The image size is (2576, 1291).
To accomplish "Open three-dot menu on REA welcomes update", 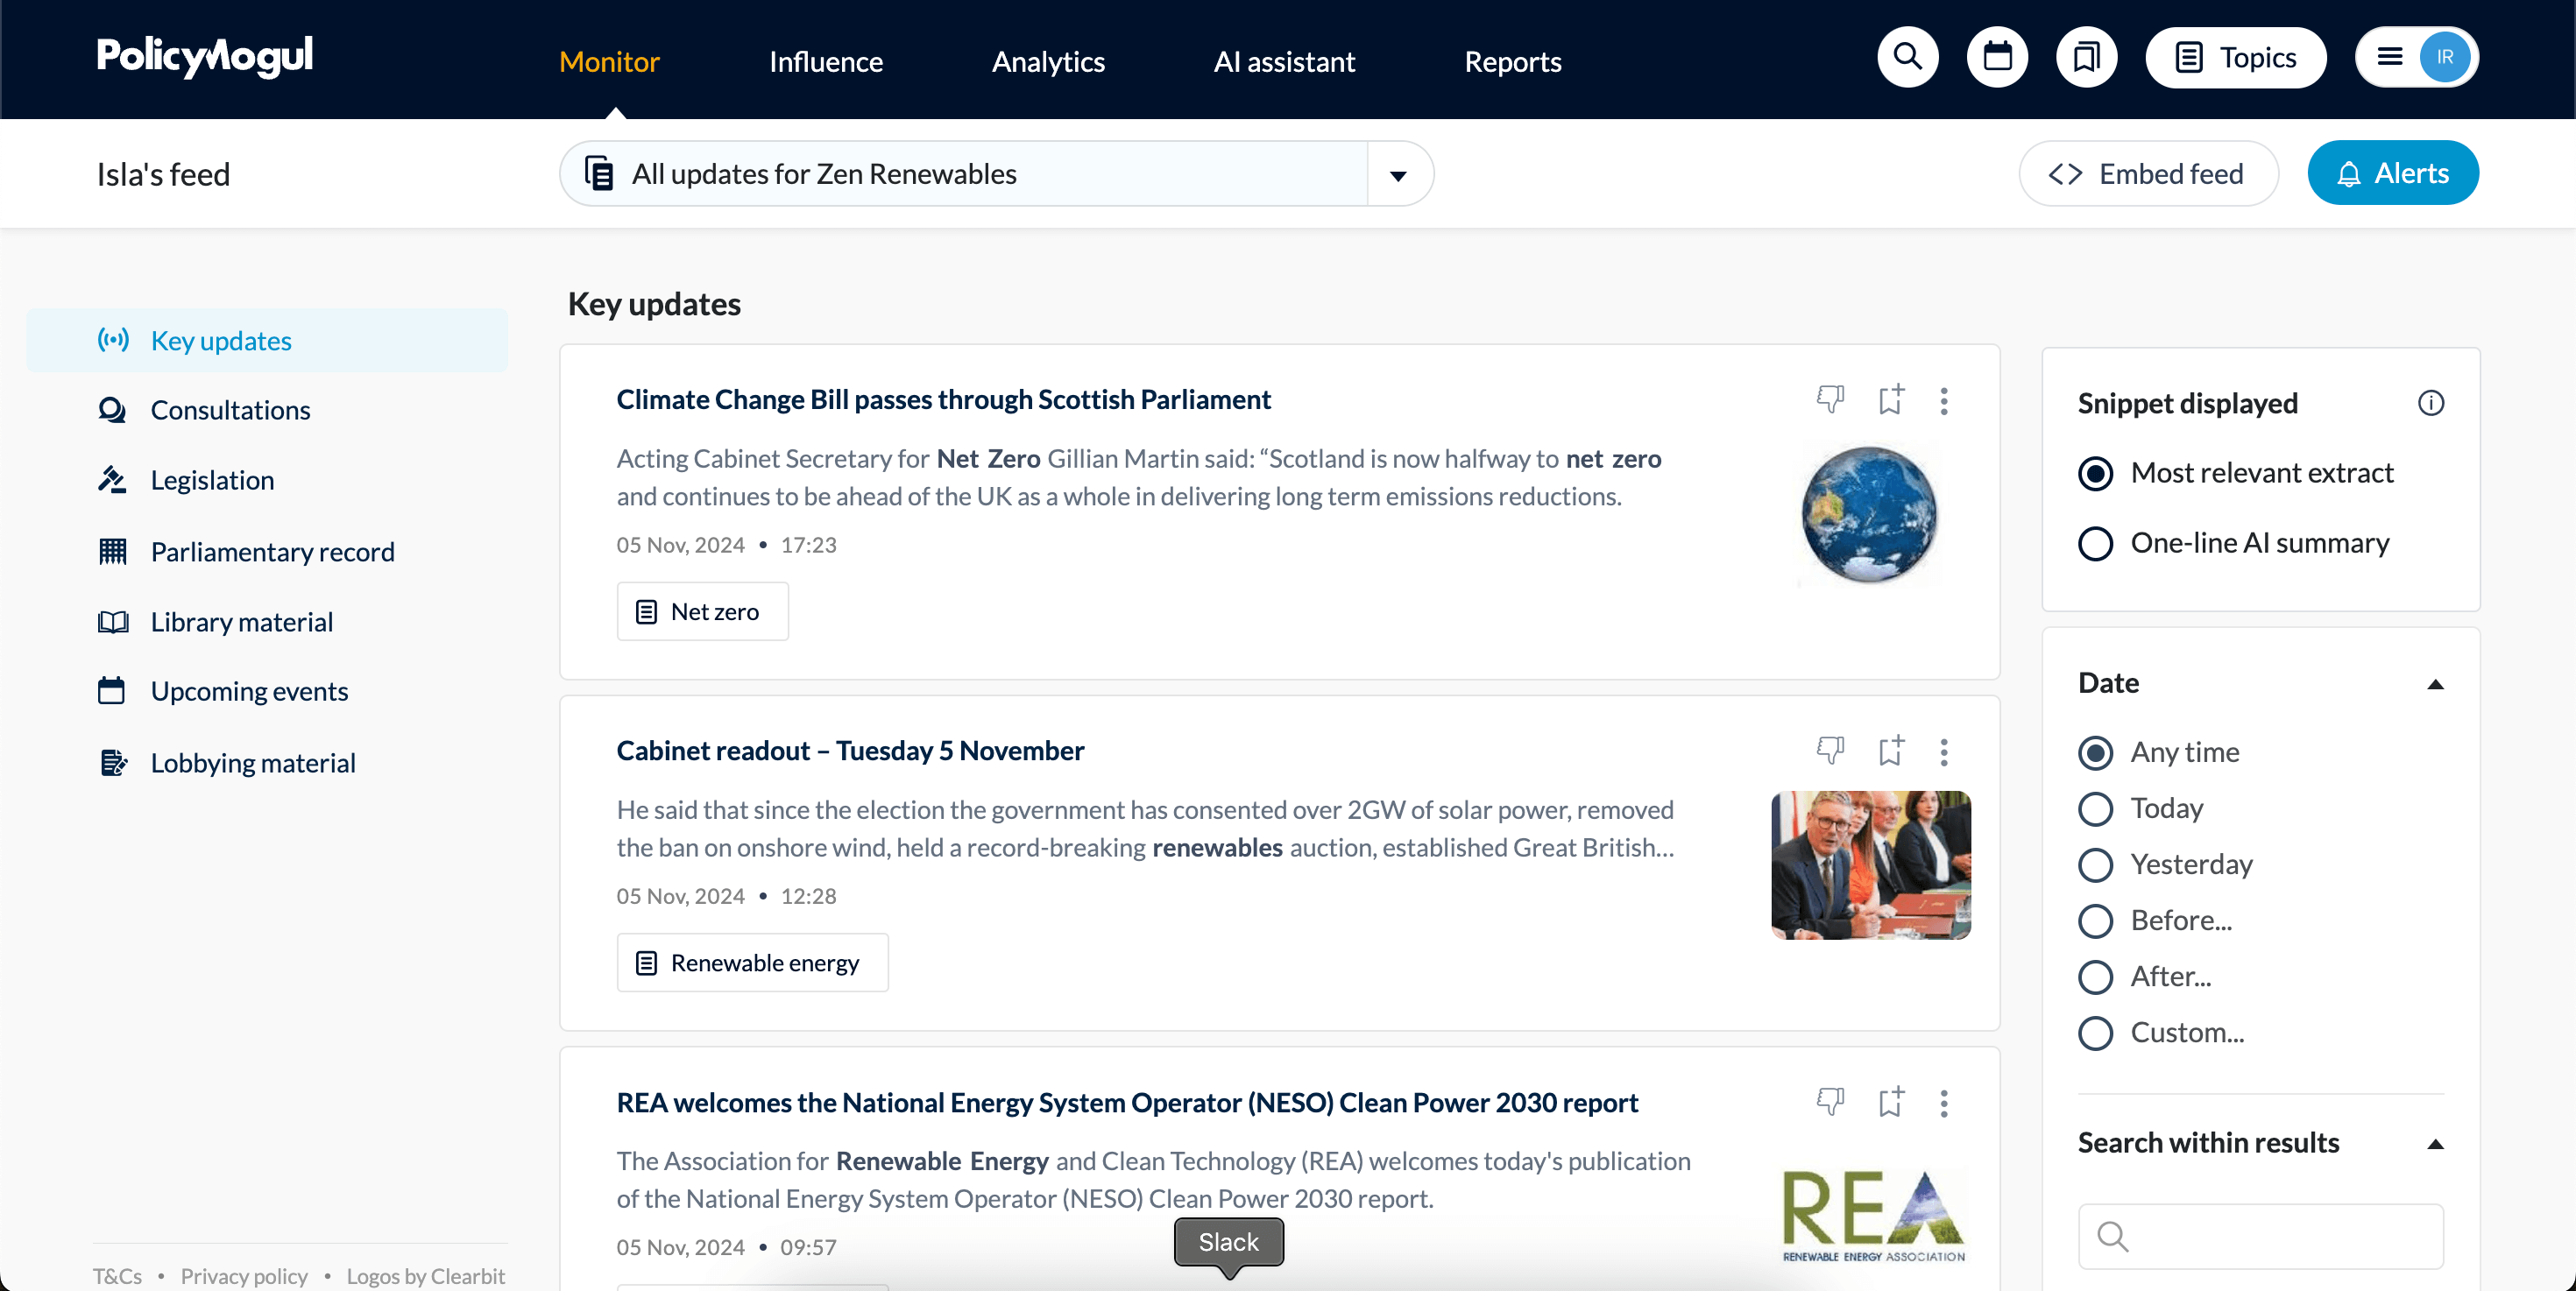I will (x=1944, y=1104).
